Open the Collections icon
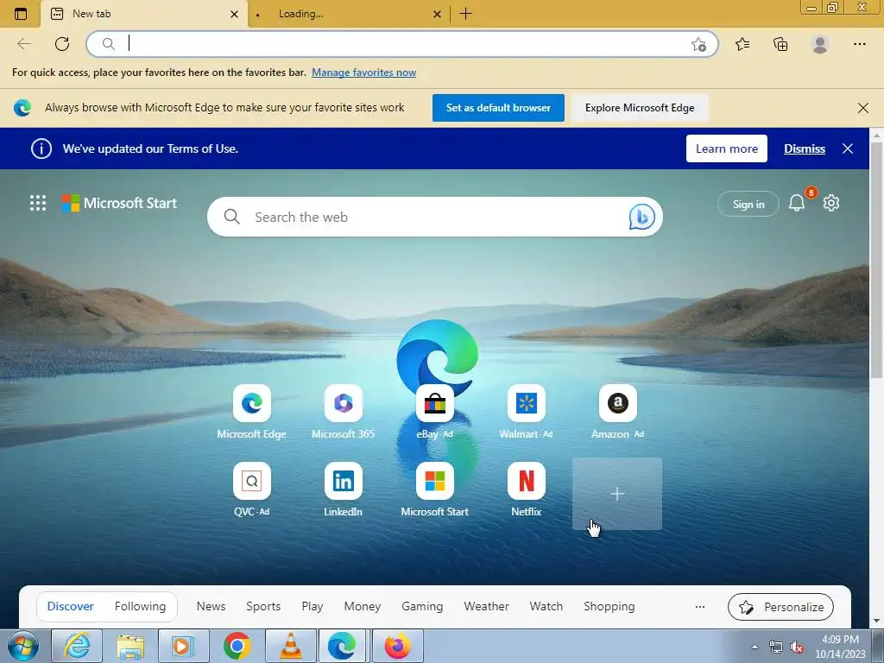The height and width of the screenshot is (663, 884). coord(780,44)
